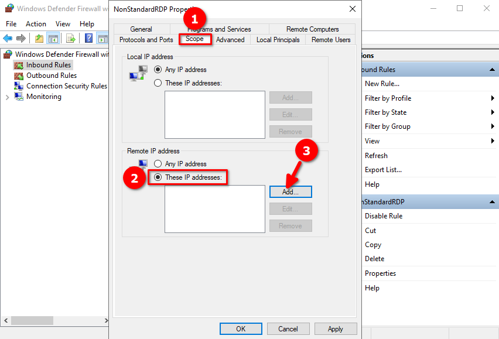
Task: Click Help below Properties in Actions pane
Action: click(x=372, y=288)
